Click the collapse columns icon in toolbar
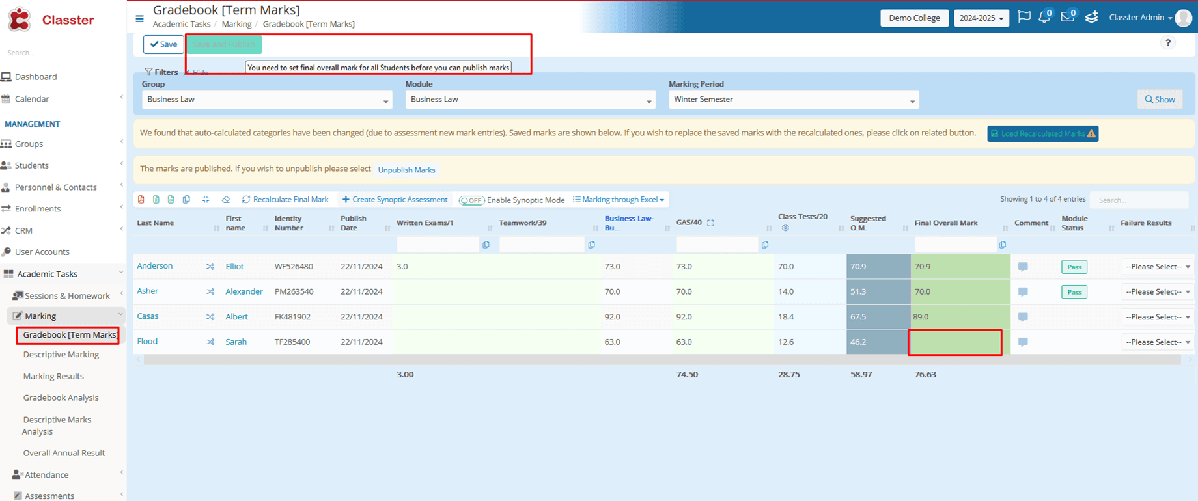 [x=206, y=200]
